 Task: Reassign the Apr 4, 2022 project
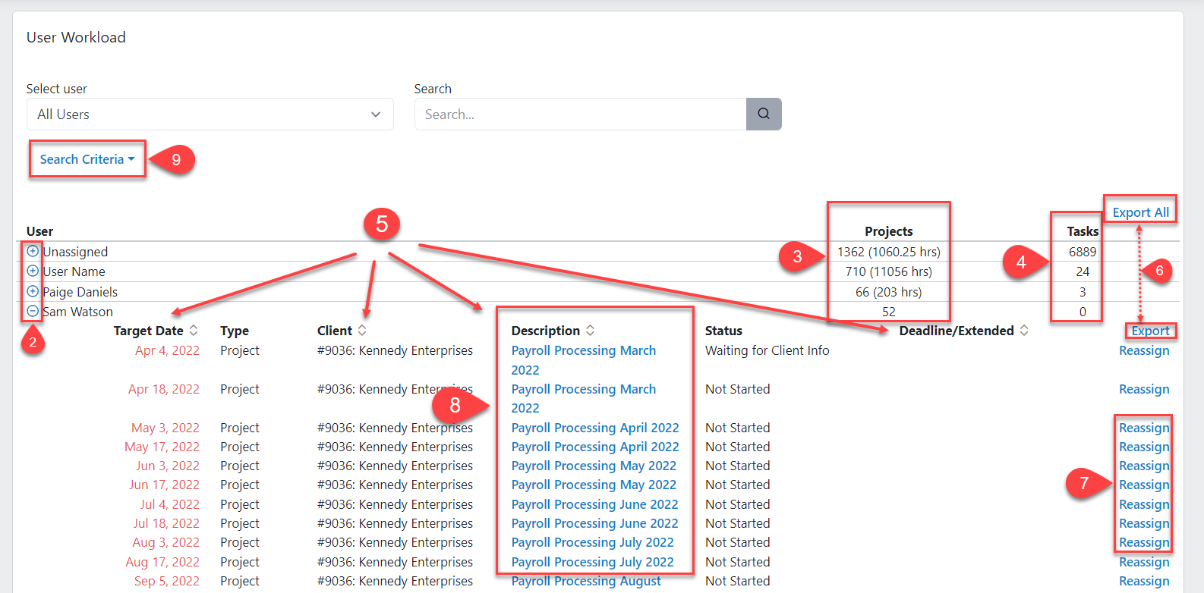click(1143, 350)
